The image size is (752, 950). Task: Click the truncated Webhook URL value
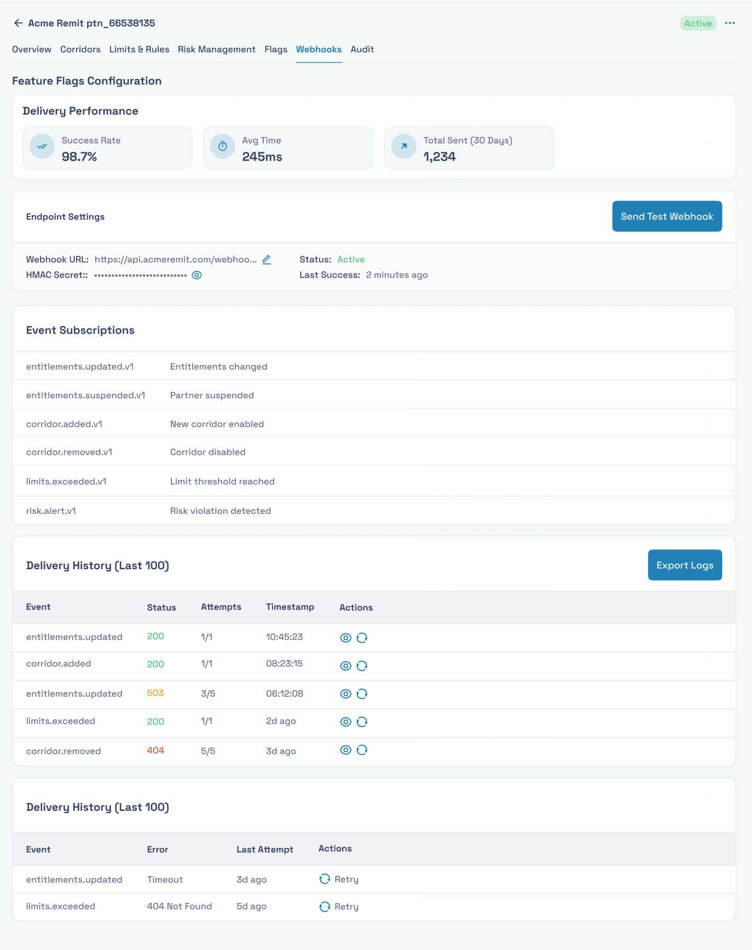point(176,260)
